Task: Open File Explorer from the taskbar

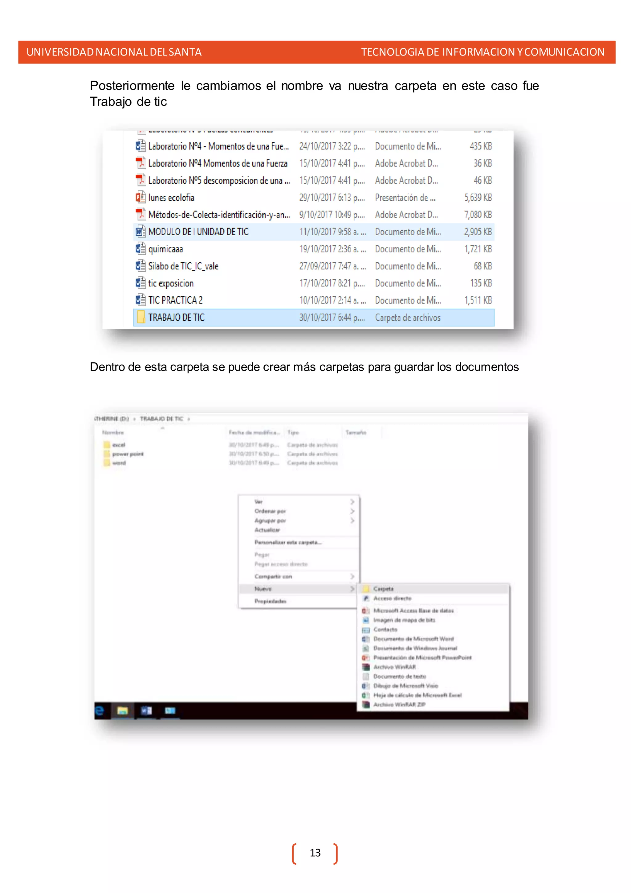Action: [x=122, y=711]
